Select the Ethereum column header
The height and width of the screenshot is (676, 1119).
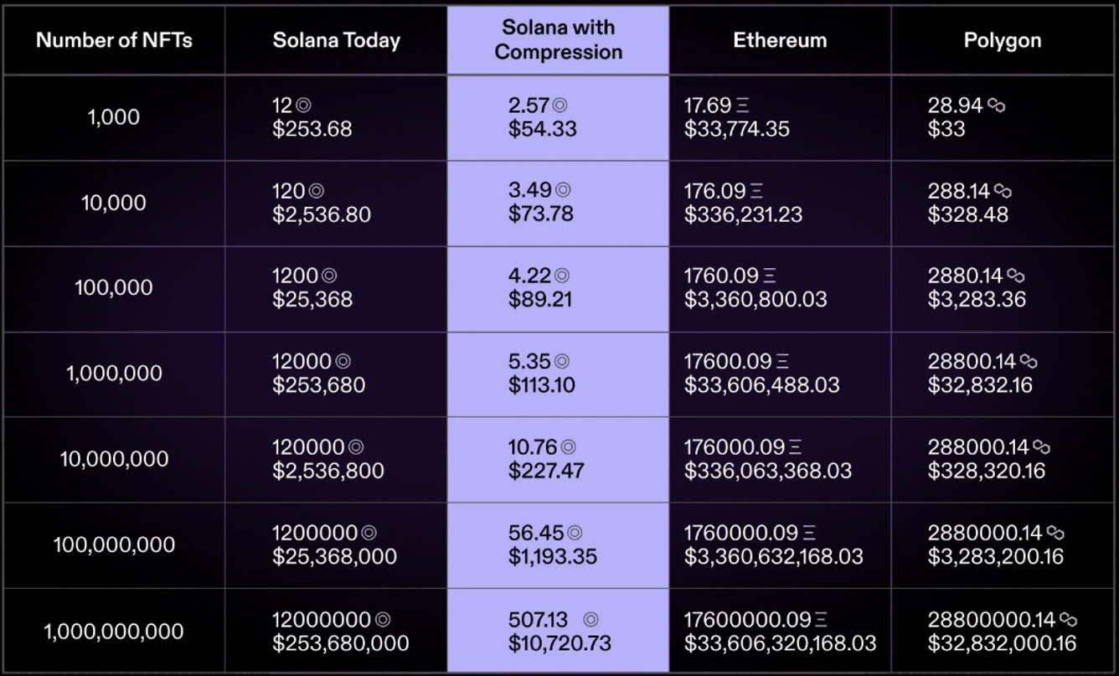point(780,40)
